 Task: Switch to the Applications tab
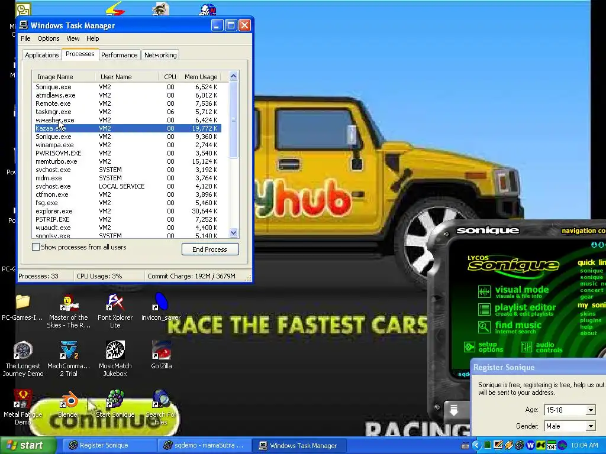point(42,55)
